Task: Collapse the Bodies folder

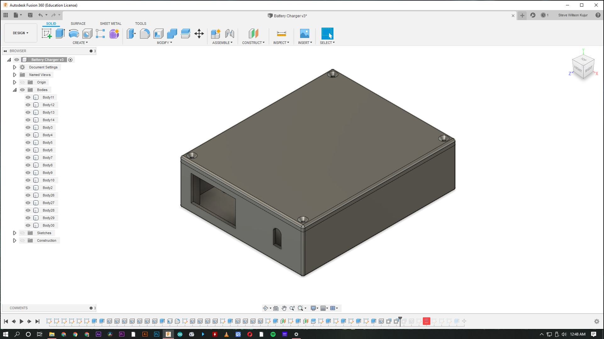Action: tap(14, 90)
